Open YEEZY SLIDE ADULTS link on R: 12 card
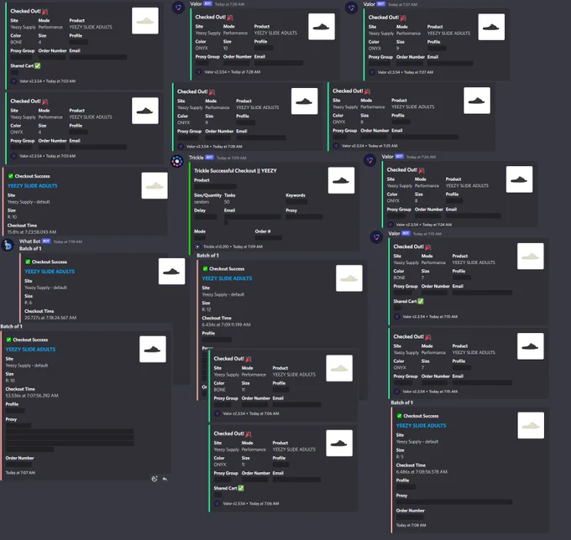 pos(227,278)
